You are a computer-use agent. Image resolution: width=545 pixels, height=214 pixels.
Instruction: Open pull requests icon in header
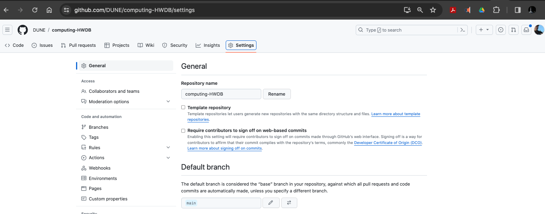(x=514, y=30)
